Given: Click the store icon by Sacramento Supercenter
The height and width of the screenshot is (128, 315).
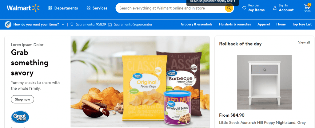Looking at the screenshot, I should click(x=110, y=25).
